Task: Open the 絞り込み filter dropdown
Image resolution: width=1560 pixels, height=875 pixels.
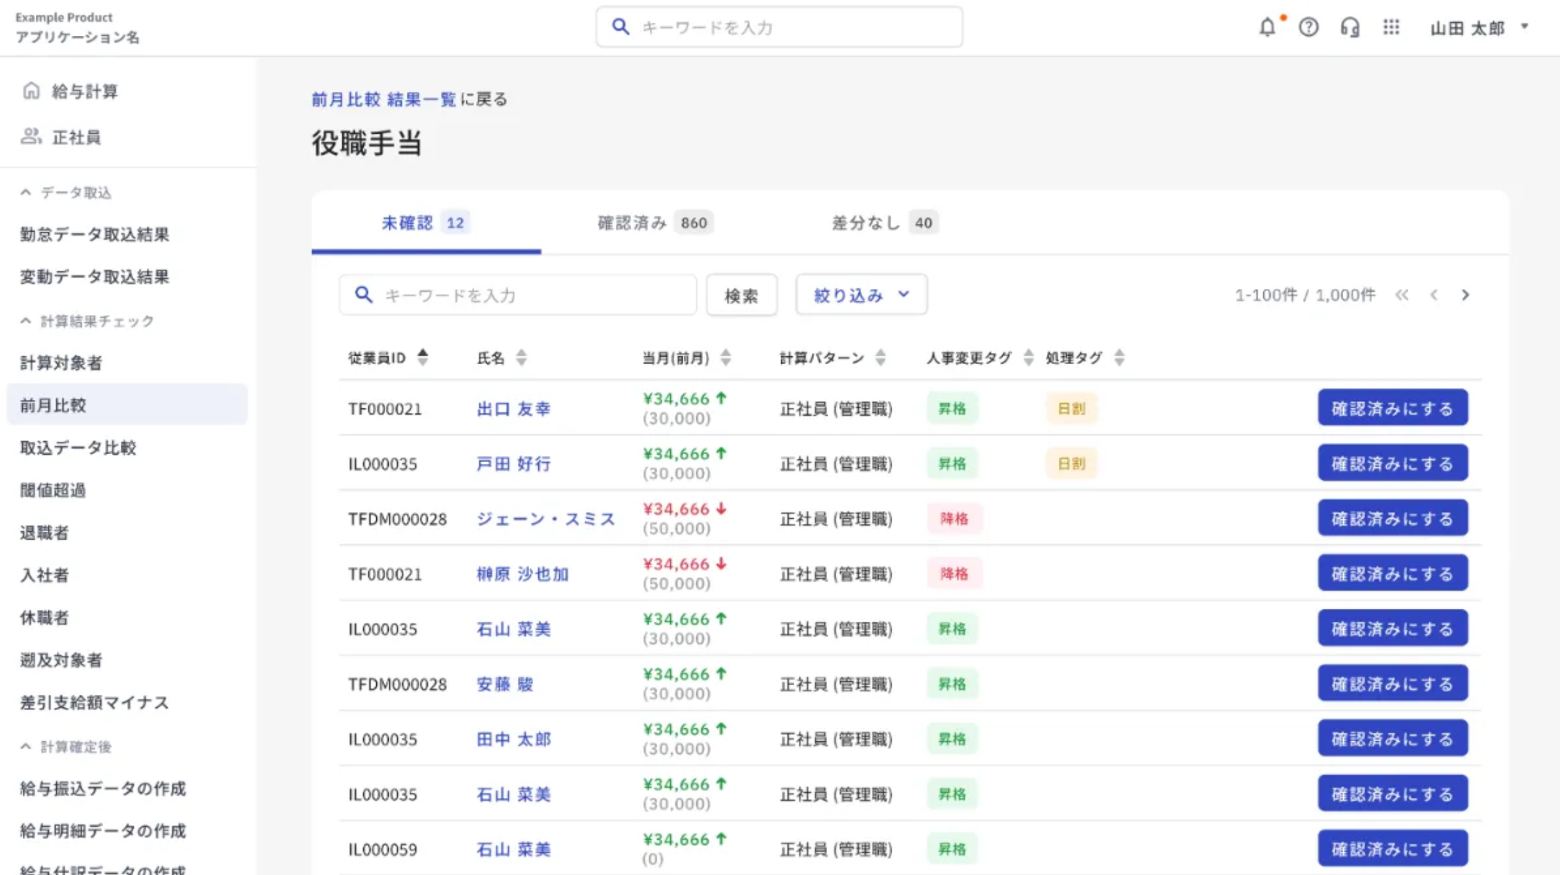Action: (861, 295)
